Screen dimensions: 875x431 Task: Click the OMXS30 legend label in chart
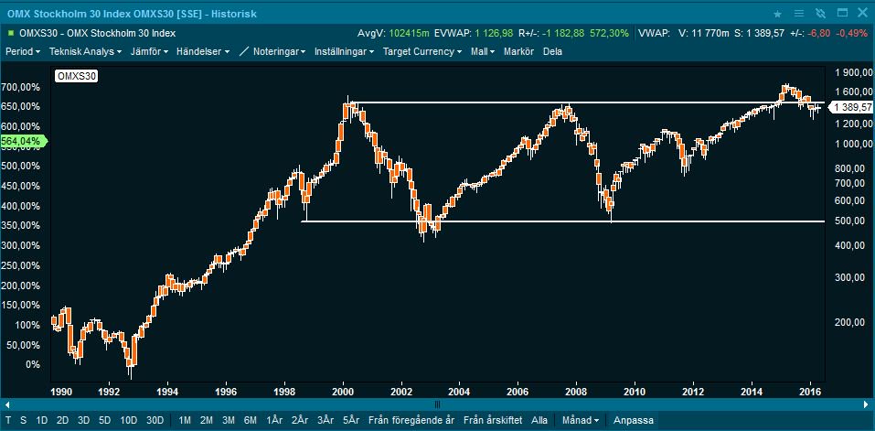point(76,77)
